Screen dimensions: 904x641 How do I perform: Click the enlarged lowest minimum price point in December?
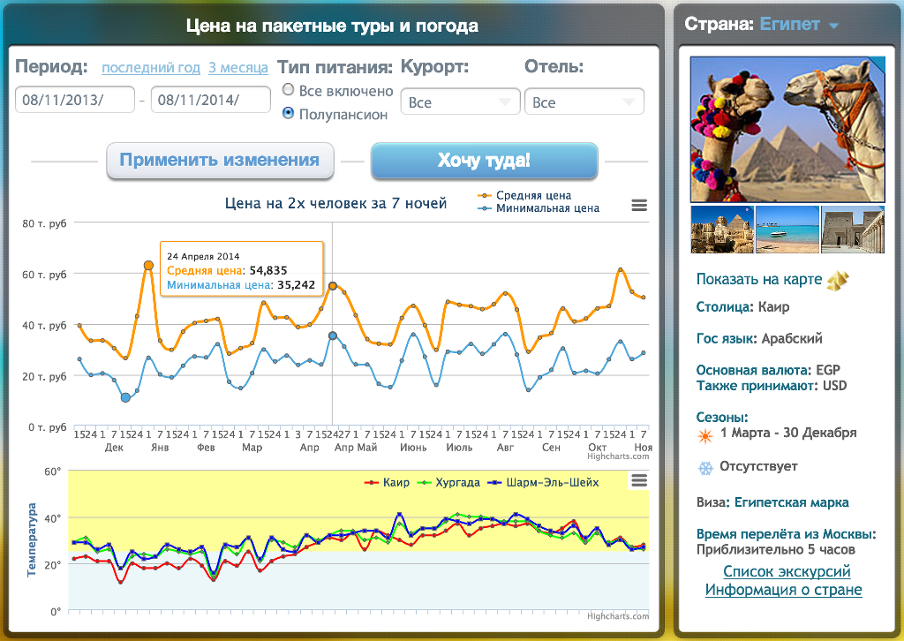click(x=125, y=397)
